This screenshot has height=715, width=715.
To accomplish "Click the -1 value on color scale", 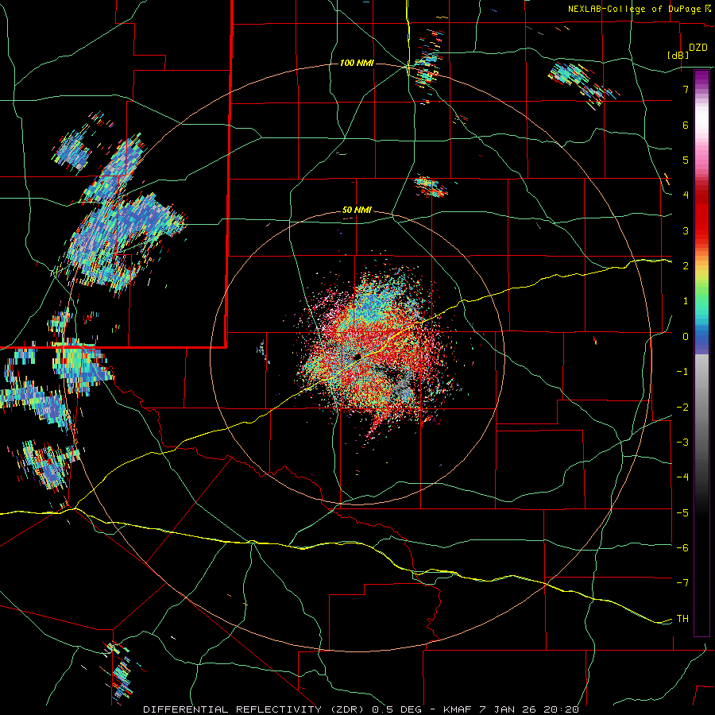I will click(682, 372).
